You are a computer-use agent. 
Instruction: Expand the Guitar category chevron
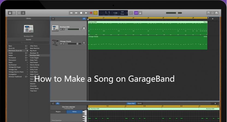click(27, 53)
